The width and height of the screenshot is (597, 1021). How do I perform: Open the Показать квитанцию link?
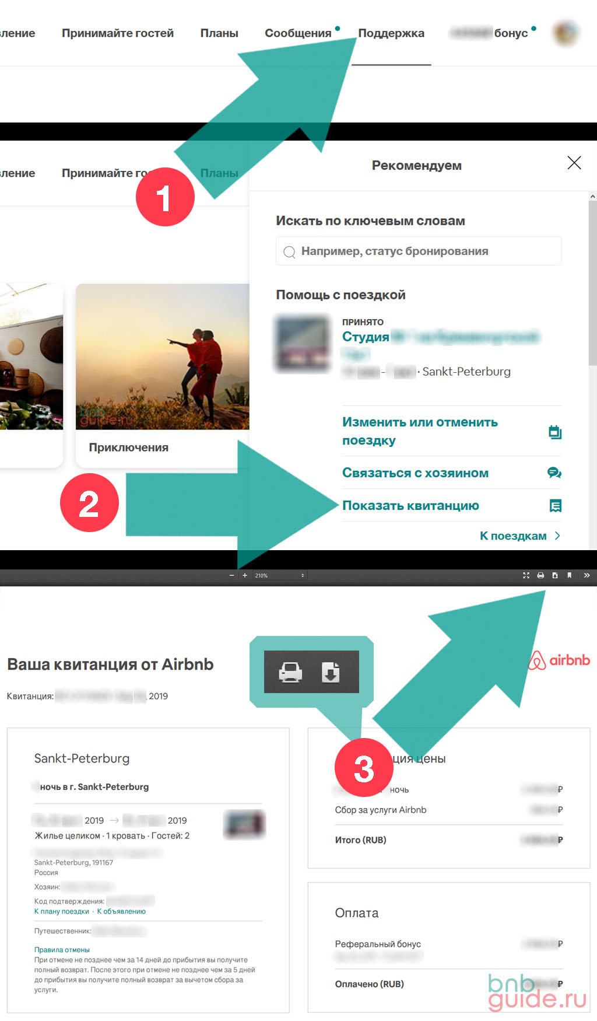pos(410,506)
